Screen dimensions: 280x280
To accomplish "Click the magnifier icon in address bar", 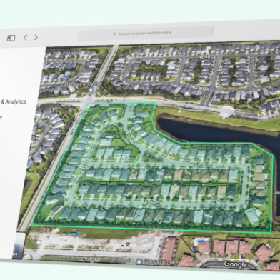I will pos(114,34).
